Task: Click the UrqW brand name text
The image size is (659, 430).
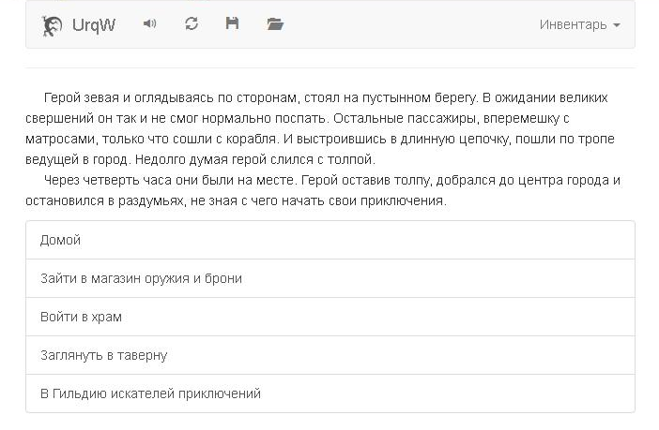Action: pyautogui.click(x=94, y=25)
